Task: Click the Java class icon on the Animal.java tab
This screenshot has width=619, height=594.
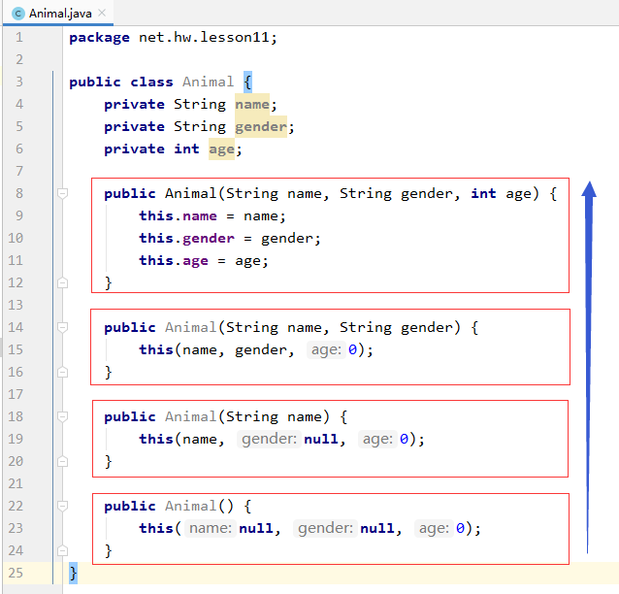Action: click(x=18, y=14)
